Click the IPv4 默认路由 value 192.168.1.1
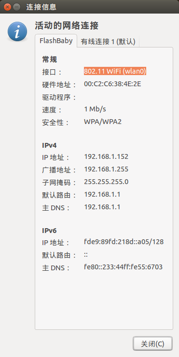 102,194
